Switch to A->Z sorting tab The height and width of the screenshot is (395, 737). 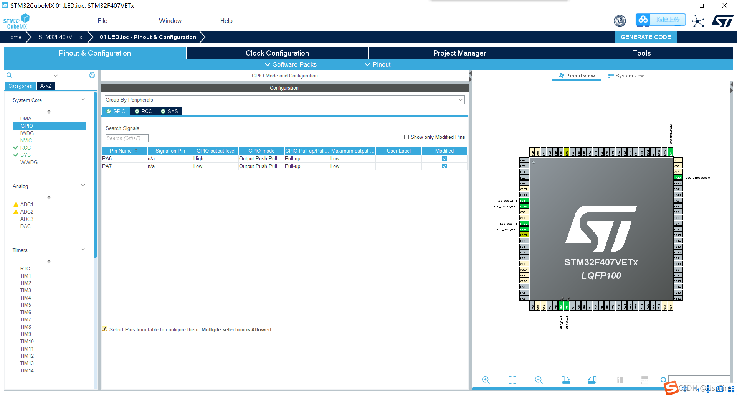[x=46, y=86]
